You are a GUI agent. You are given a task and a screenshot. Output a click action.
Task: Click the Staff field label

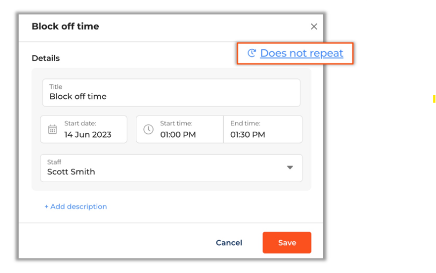click(54, 162)
